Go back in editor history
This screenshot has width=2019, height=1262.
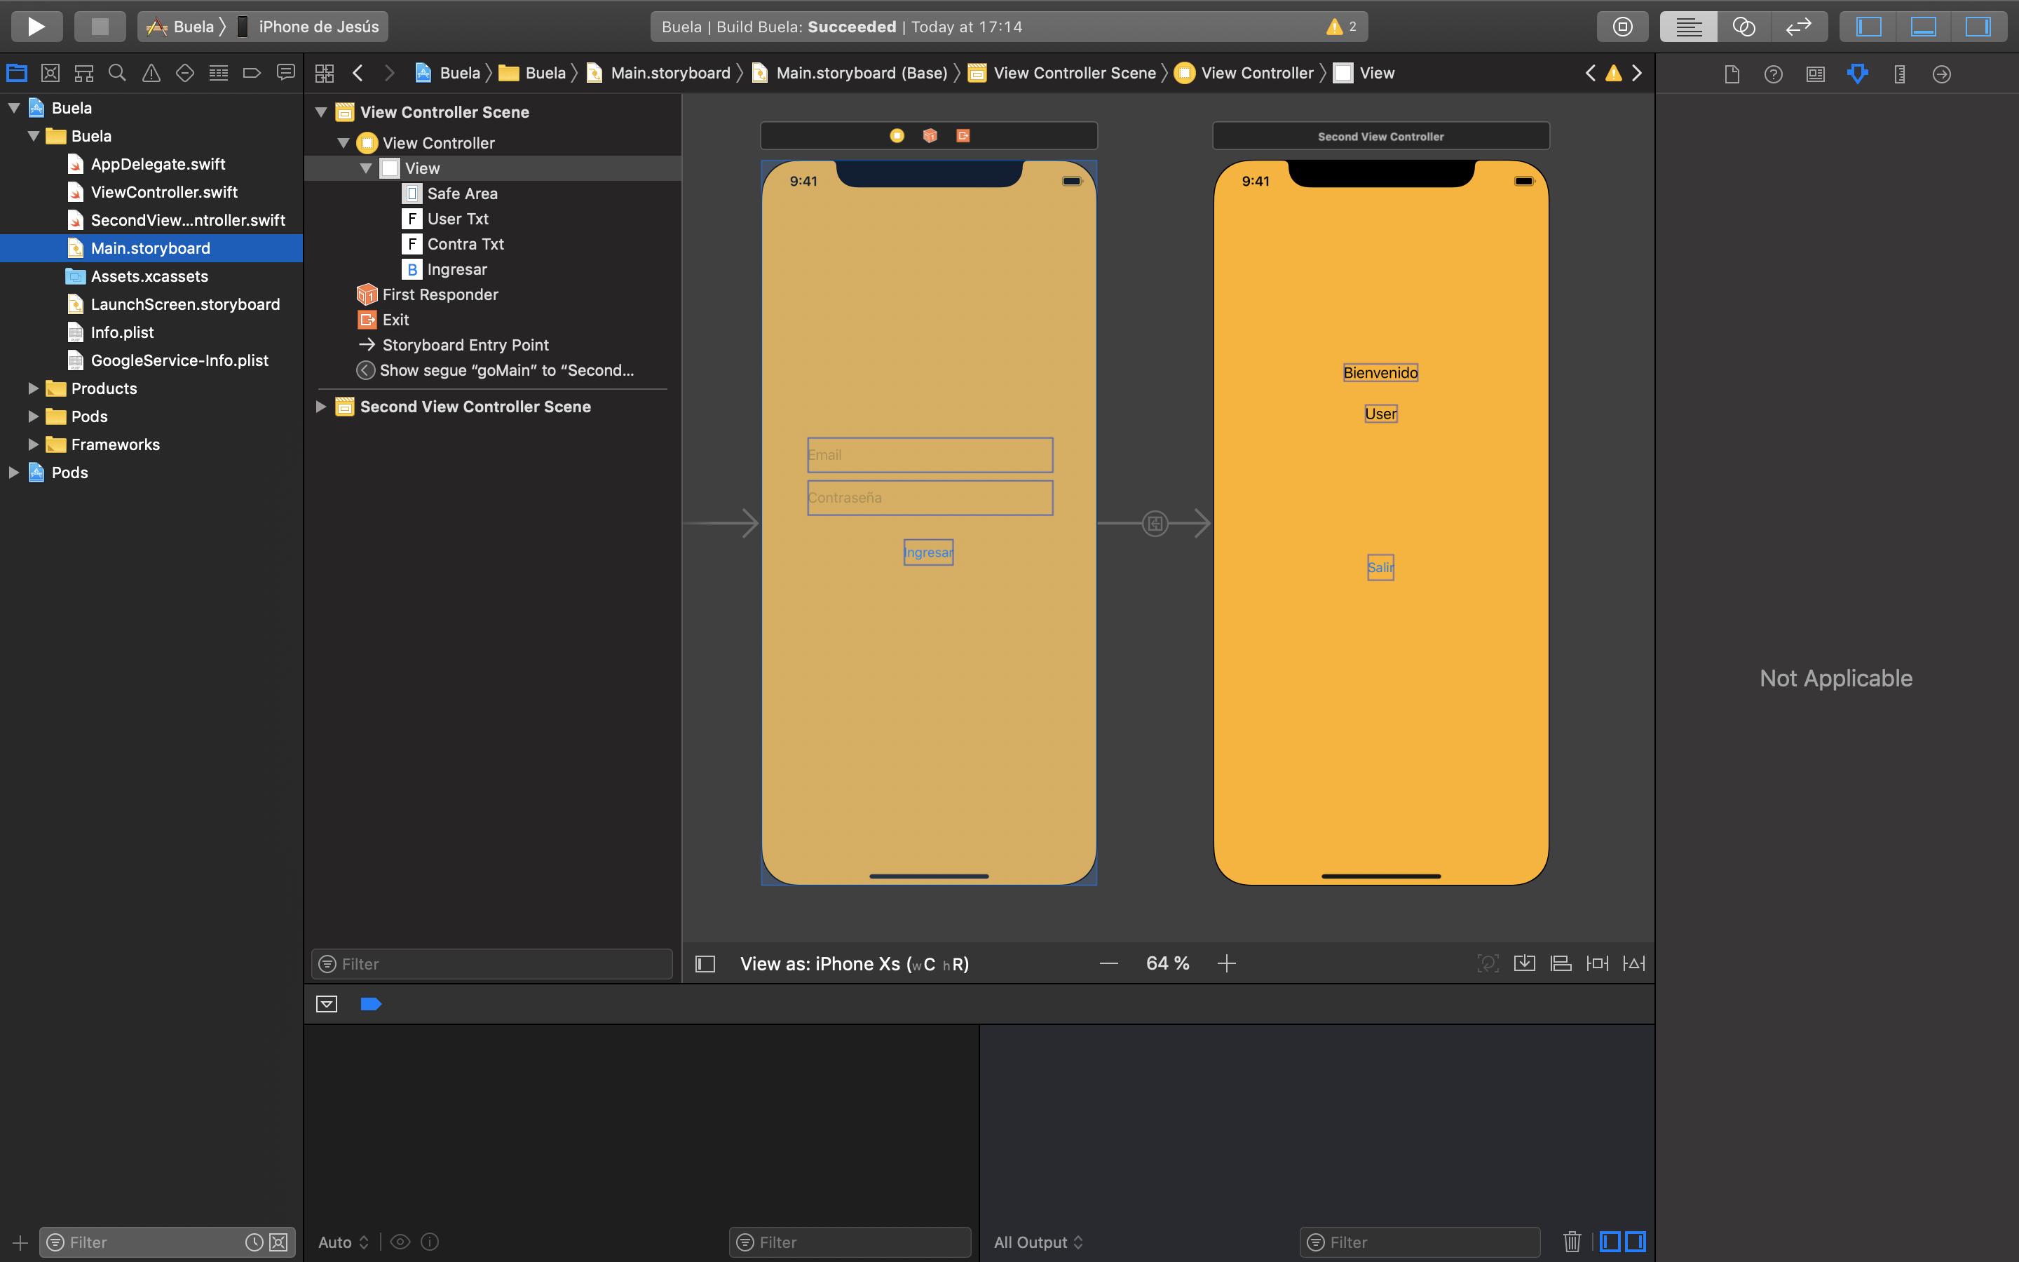(358, 74)
